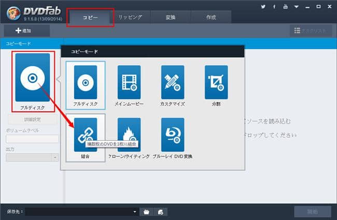Click the 詳細設定 button
This screenshot has height=220, width=337.
click(33, 120)
